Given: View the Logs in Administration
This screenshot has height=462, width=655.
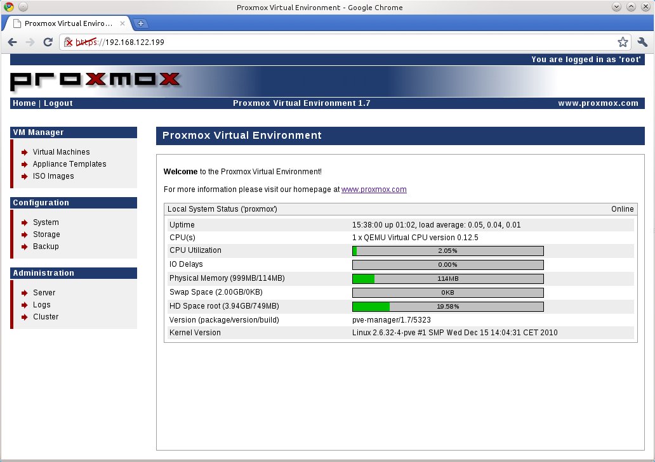Looking at the screenshot, I should point(41,304).
